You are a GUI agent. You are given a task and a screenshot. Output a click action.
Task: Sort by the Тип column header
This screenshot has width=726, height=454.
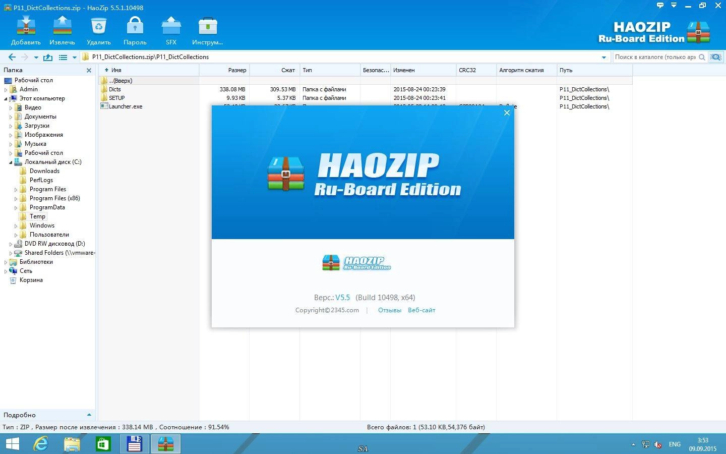pyautogui.click(x=330, y=70)
